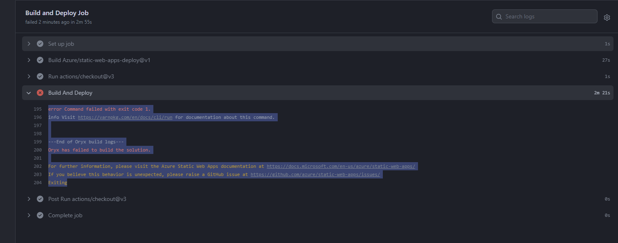Viewport: 618px width, 243px height.
Task: Click the checkmark icon for Complete job
Action: click(x=40, y=215)
